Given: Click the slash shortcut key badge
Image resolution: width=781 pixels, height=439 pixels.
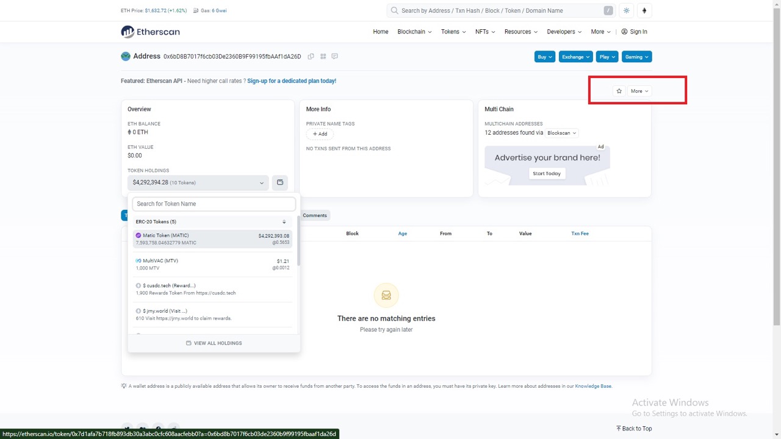Looking at the screenshot, I should pos(608,10).
